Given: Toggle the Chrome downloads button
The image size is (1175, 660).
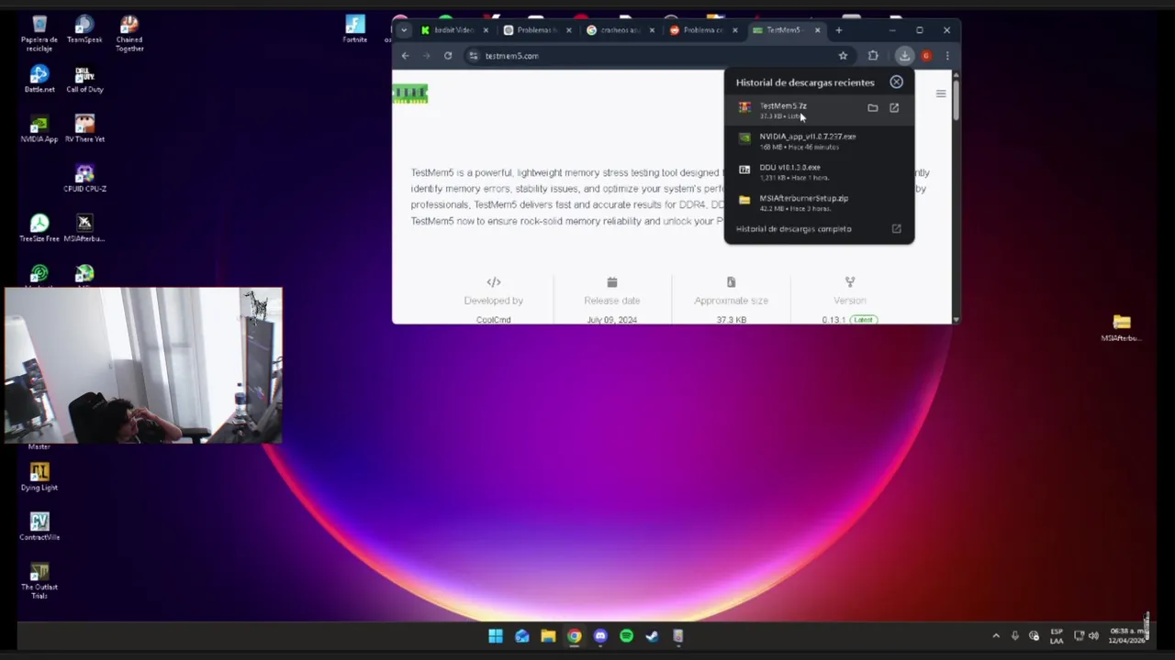Looking at the screenshot, I should [904, 56].
